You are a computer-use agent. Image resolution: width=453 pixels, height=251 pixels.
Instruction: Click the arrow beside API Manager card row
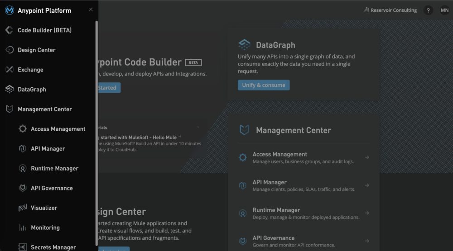tap(367, 185)
